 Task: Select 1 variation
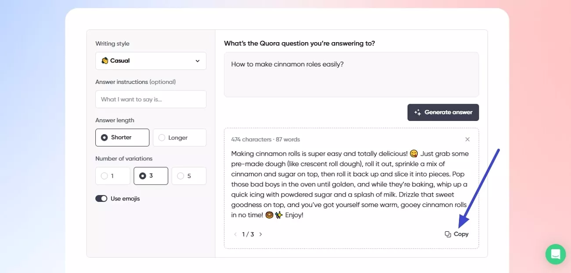[112, 175]
